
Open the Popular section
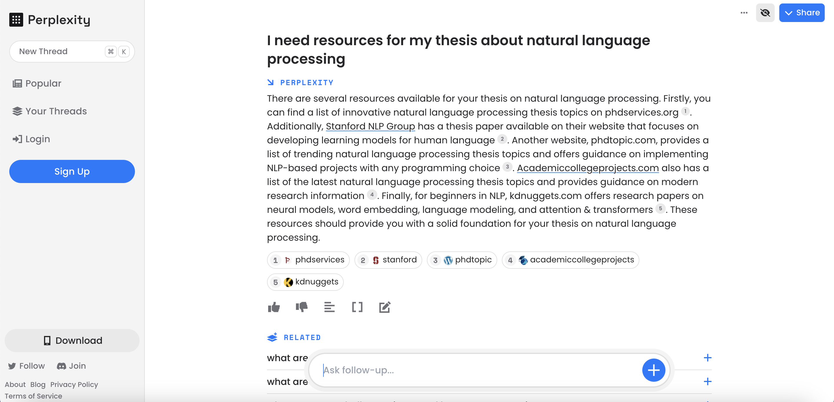(37, 83)
